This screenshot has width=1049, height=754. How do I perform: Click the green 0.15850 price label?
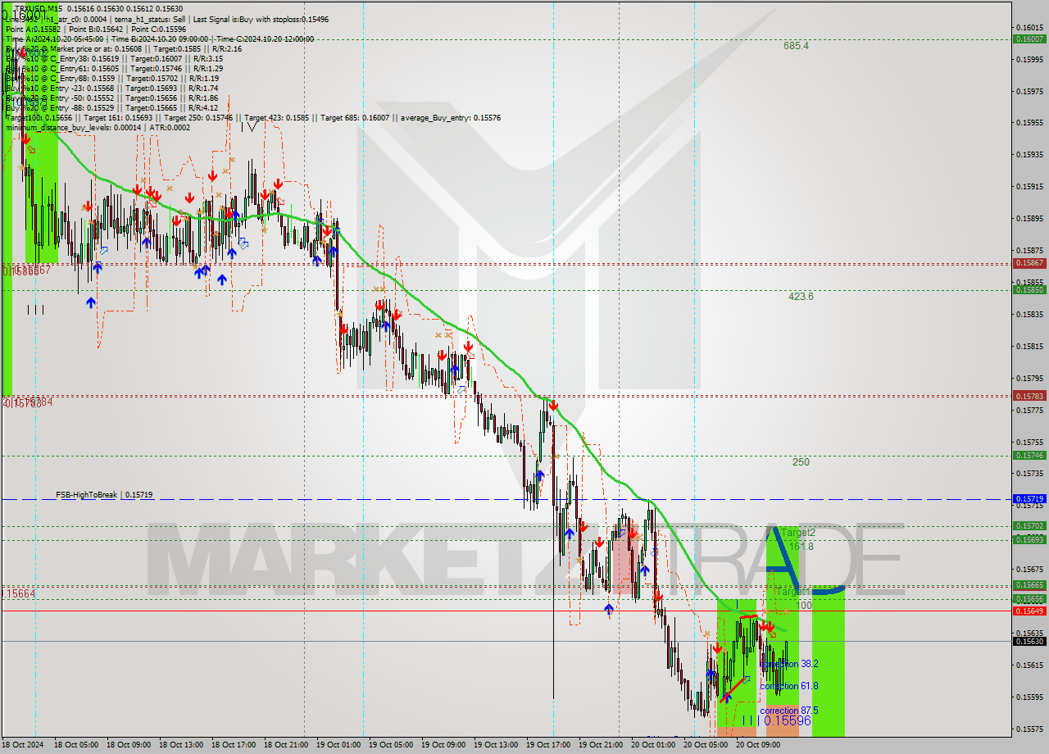1029,289
